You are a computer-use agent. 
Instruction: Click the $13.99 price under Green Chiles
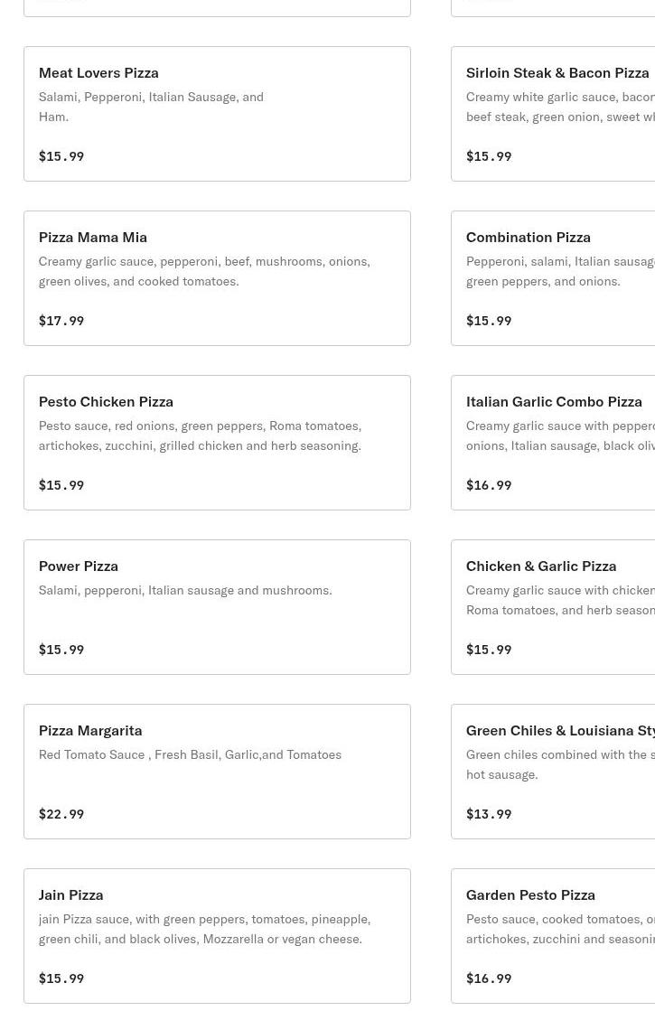click(489, 814)
